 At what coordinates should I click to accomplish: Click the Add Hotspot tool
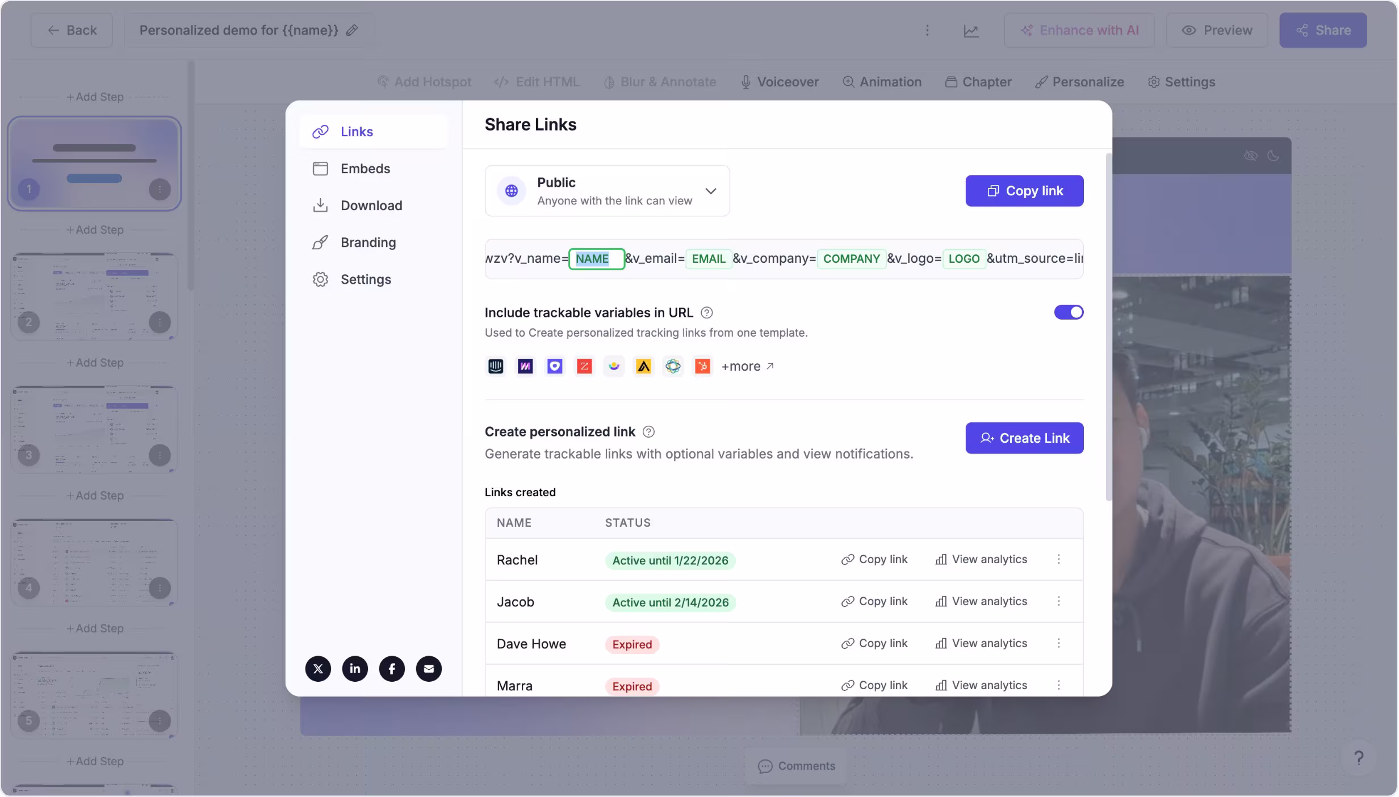coord(424,82)
